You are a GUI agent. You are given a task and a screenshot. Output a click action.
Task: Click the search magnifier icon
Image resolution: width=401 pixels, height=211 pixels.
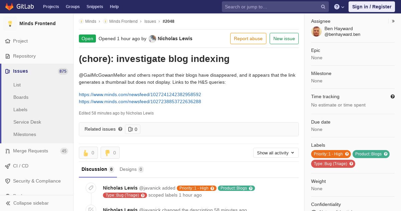tap(323, 7)
